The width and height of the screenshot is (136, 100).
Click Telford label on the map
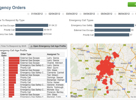83,51
